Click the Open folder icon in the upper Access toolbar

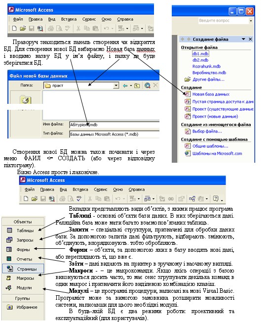pos(23,28)
